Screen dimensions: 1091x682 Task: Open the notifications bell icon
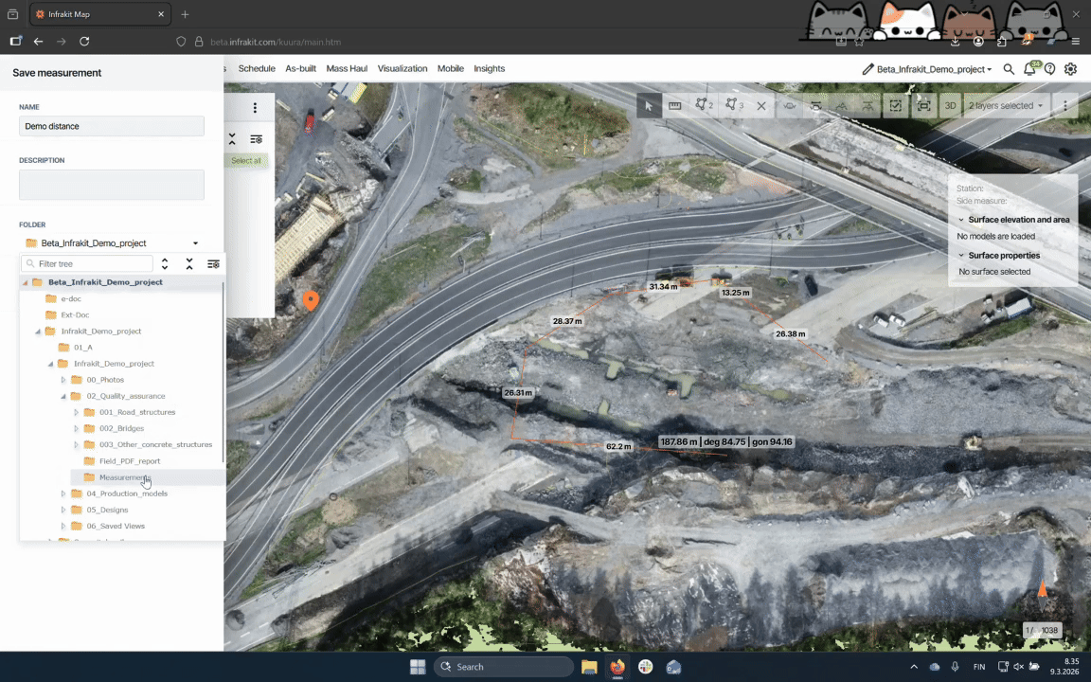(1029, 69)
